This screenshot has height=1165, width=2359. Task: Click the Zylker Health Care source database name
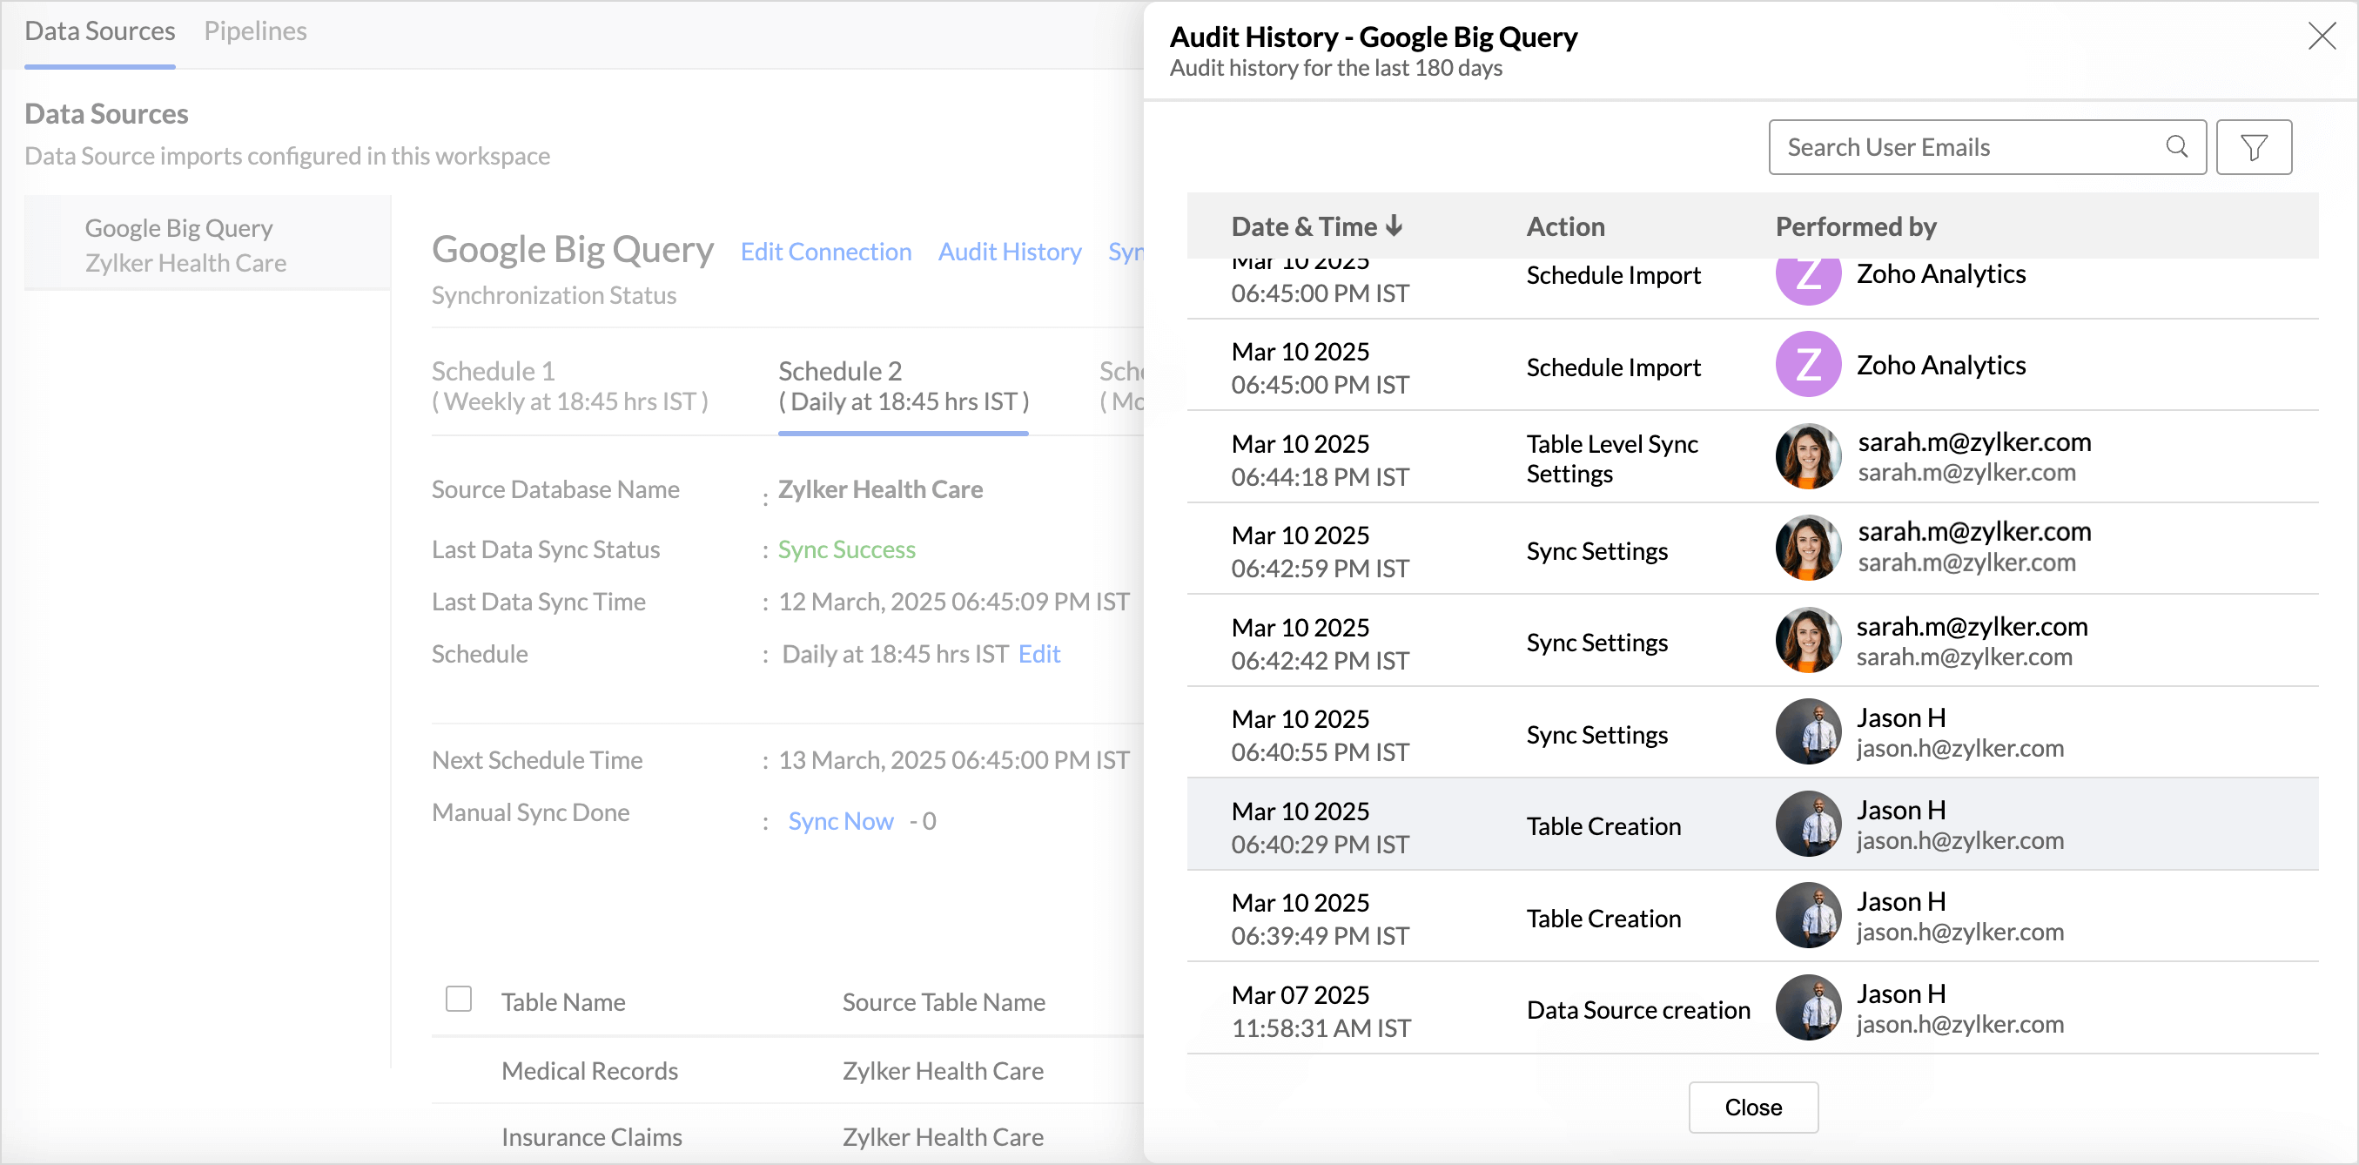point(880,489)
